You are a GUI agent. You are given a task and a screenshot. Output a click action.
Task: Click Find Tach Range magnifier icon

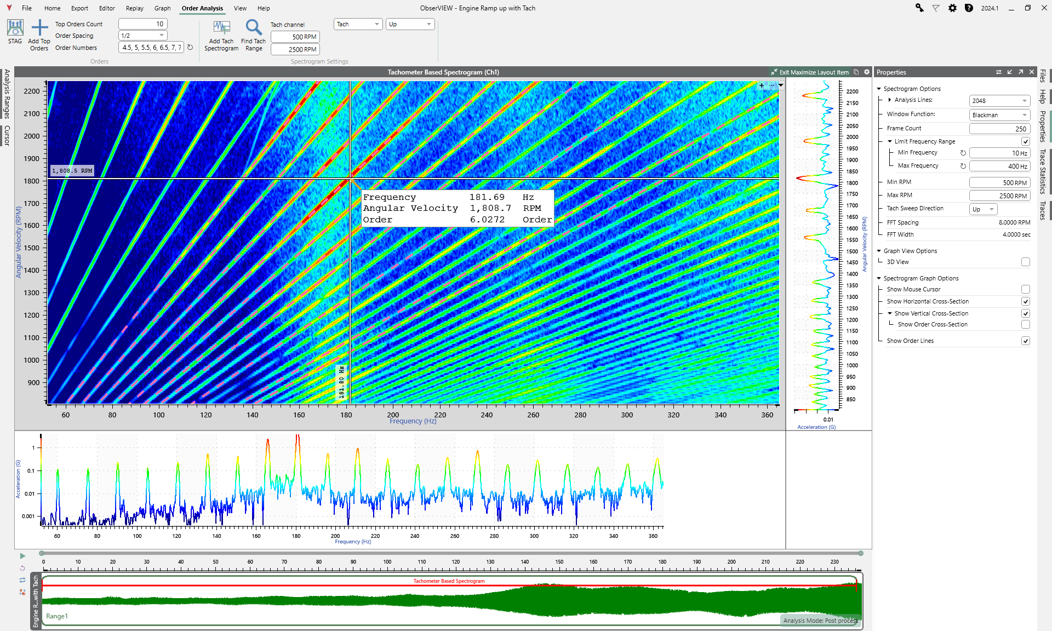click(253, 27)
